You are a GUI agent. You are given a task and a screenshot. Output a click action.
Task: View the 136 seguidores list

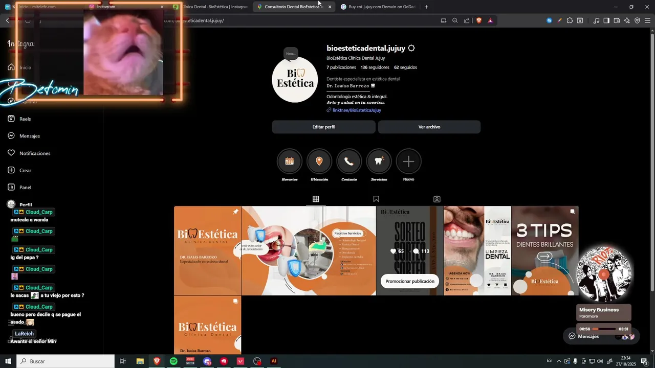coord(375,67)
